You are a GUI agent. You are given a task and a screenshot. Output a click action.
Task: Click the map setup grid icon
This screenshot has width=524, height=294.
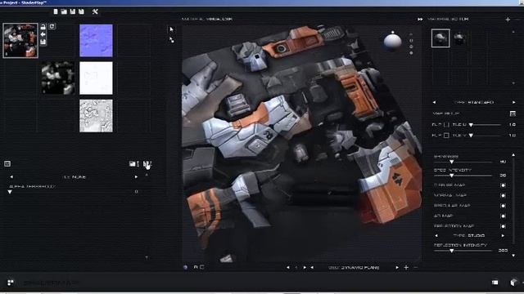[513, 114]
